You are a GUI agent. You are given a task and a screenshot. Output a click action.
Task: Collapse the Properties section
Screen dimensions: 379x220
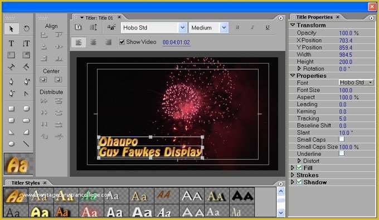tap(293, 75)
